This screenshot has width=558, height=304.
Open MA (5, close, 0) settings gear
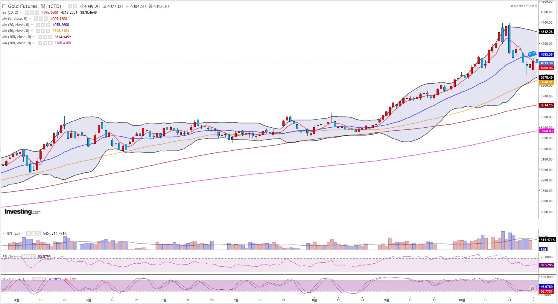41,19
